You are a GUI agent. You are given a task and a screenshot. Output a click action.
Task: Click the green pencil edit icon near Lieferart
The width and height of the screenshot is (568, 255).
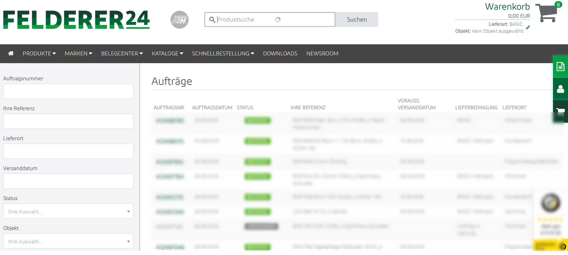point(528,27)
